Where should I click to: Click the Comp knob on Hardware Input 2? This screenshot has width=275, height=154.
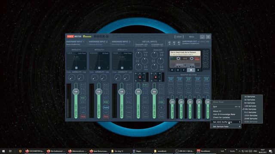(95, 77)
